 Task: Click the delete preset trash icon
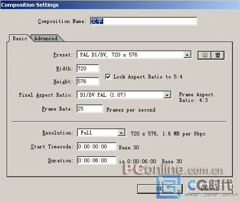coord(218,55)
